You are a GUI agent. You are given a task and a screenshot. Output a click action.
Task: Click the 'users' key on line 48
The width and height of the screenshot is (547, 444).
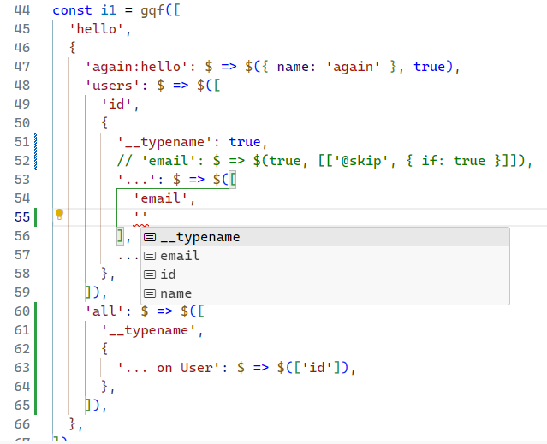112,86
